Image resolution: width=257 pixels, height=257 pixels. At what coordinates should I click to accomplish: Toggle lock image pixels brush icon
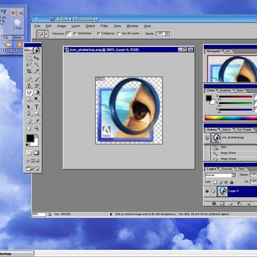[x=220, y=182]
